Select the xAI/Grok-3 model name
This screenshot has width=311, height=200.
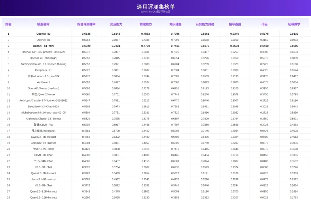43,82
